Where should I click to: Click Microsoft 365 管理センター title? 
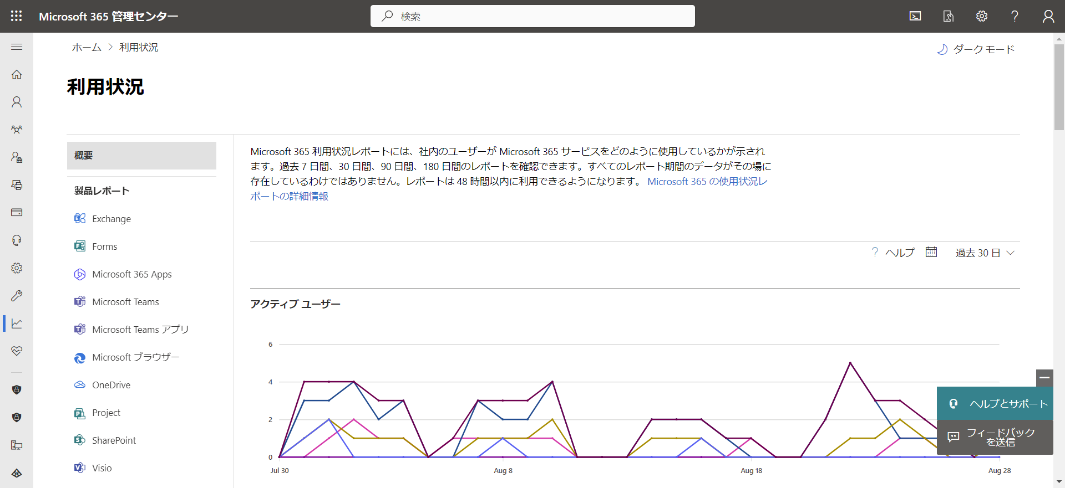tap(109, 17)
